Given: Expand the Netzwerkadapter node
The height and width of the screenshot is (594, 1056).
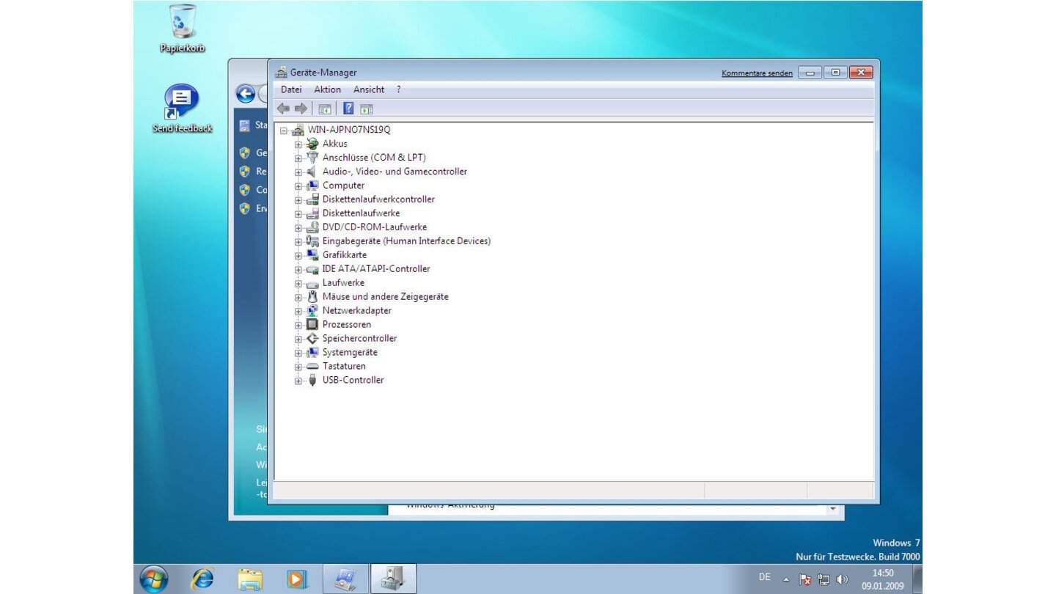Looking at the screenshot, I should pyautogui.click(x=298, y=312).
